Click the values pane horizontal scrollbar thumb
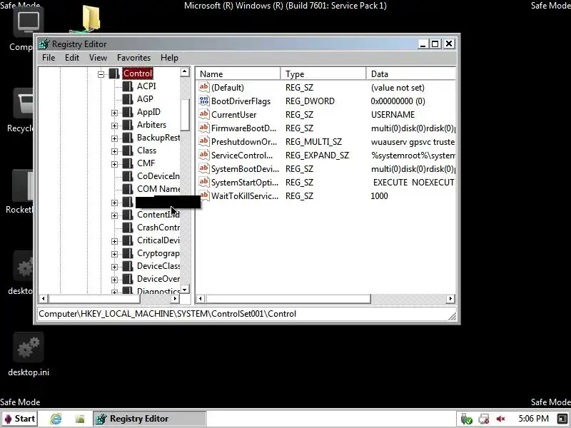Image resolution: width=571 pixels, height=428 pixels. [288, 299]
